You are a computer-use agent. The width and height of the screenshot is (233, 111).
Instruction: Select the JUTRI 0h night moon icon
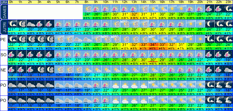(x=12, y=24)
